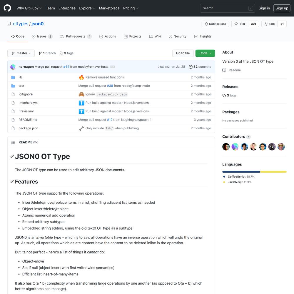The width and height of the screenshot is (294, 294).
Task: Click the JavaScript 41.3% language entry
Action: pos(237,182)
